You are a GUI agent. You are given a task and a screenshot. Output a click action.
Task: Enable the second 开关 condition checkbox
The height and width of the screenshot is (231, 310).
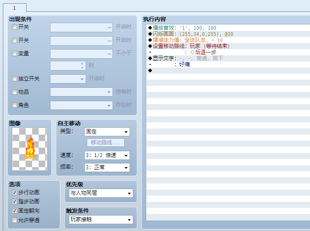[x=14, y=41]
